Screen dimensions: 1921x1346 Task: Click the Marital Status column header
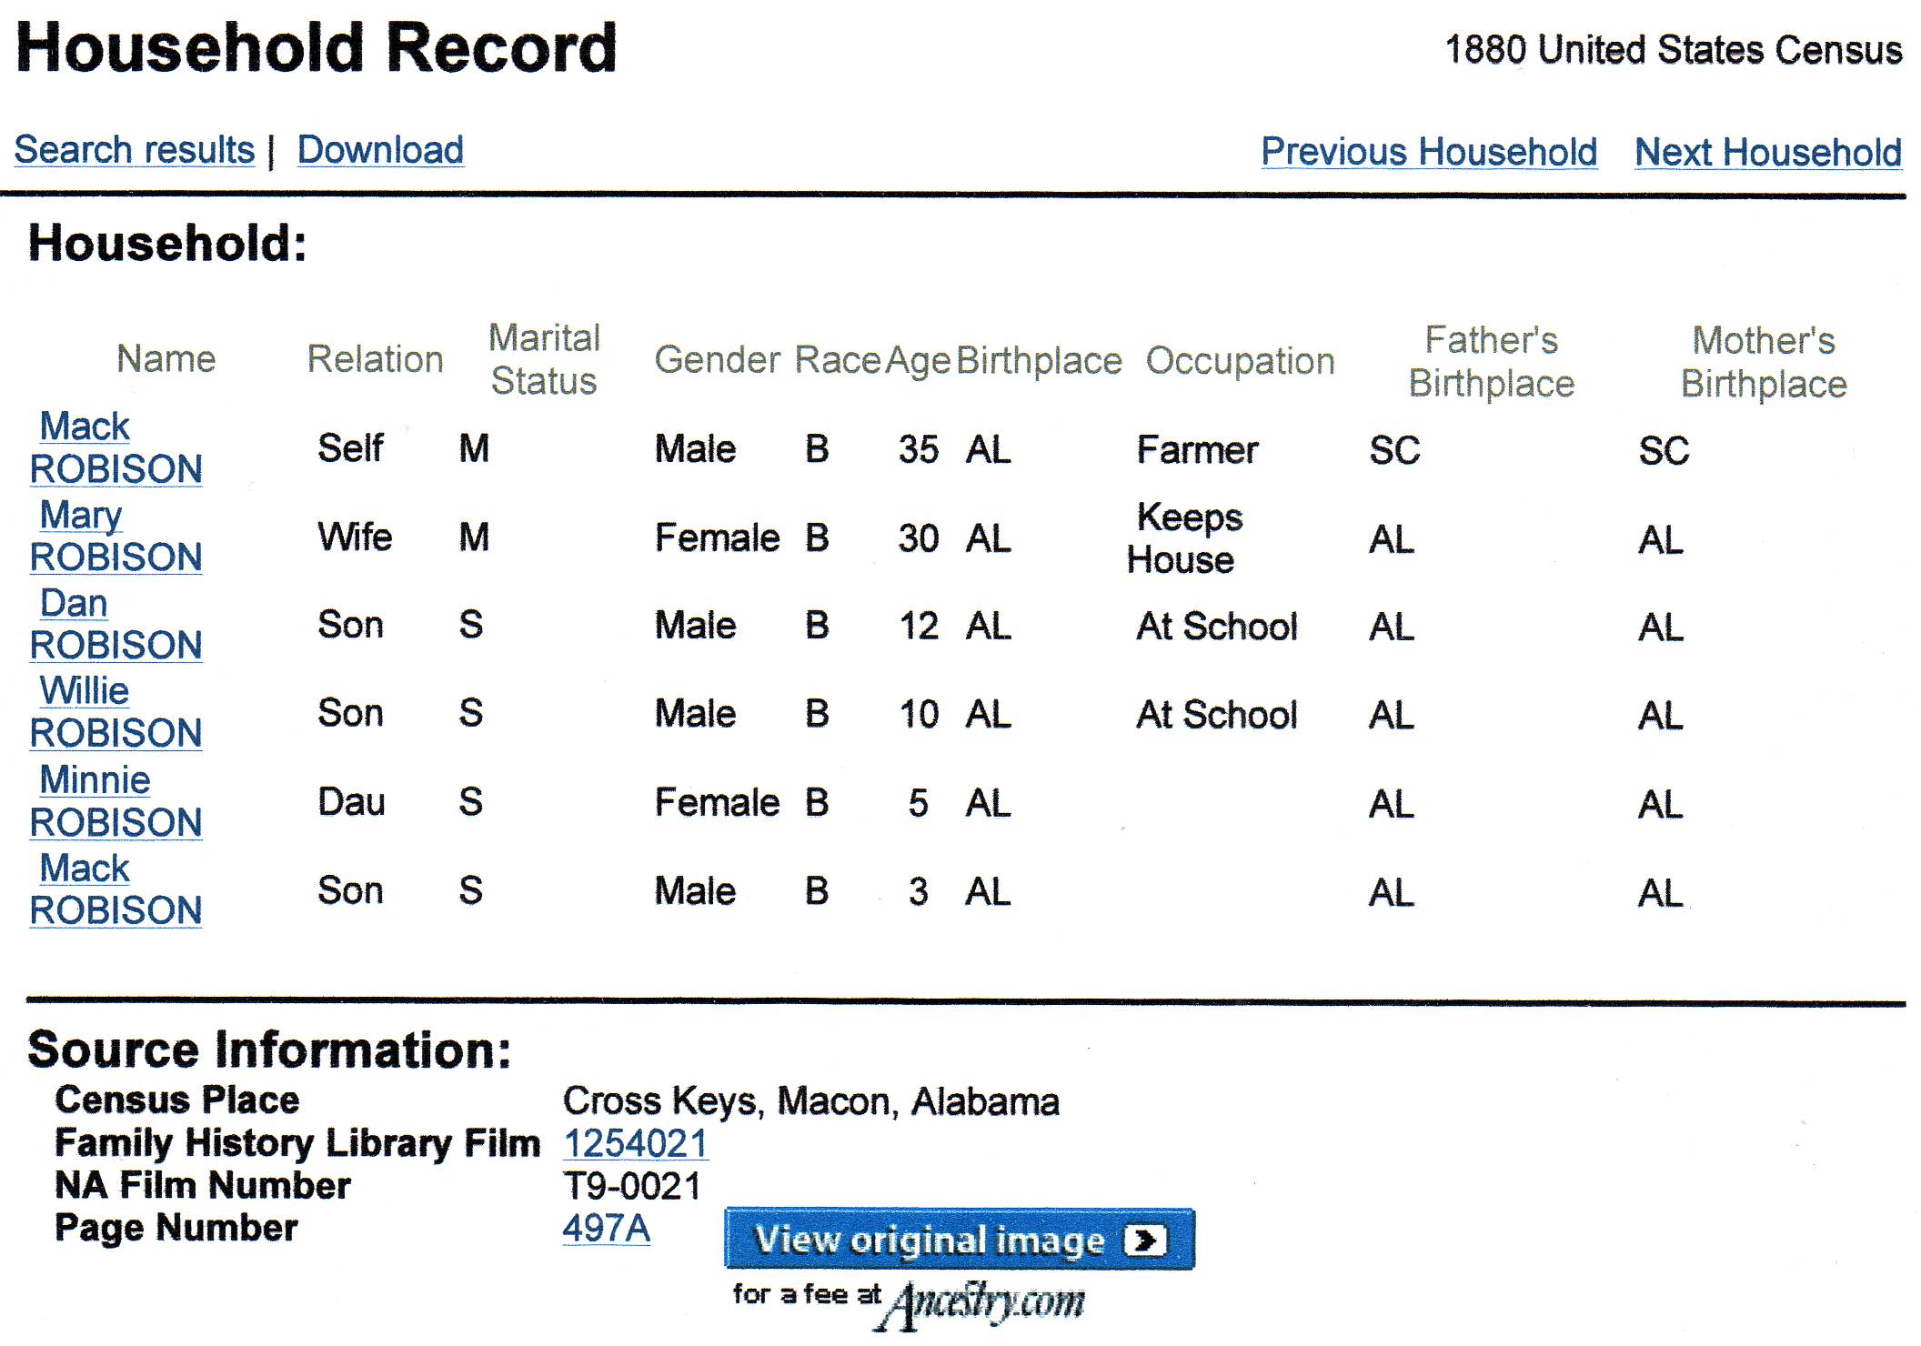click(545, 359)
